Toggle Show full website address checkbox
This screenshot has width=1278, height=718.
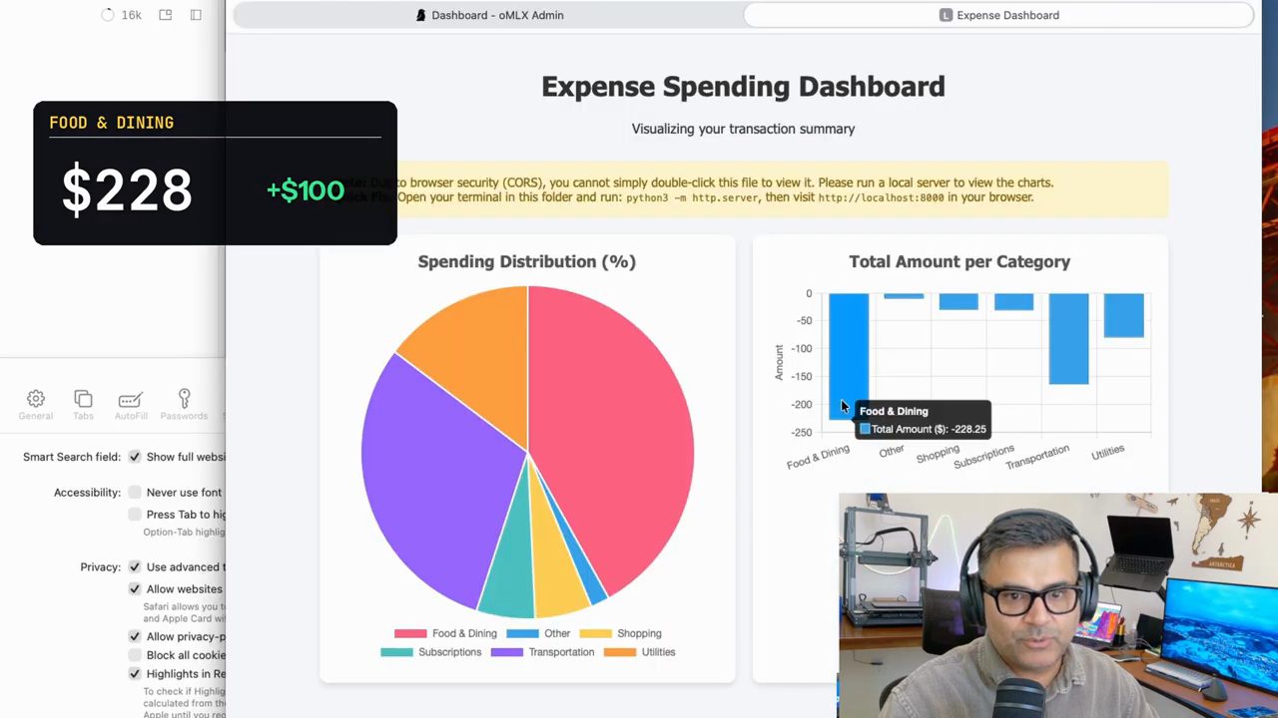[135, 457]
